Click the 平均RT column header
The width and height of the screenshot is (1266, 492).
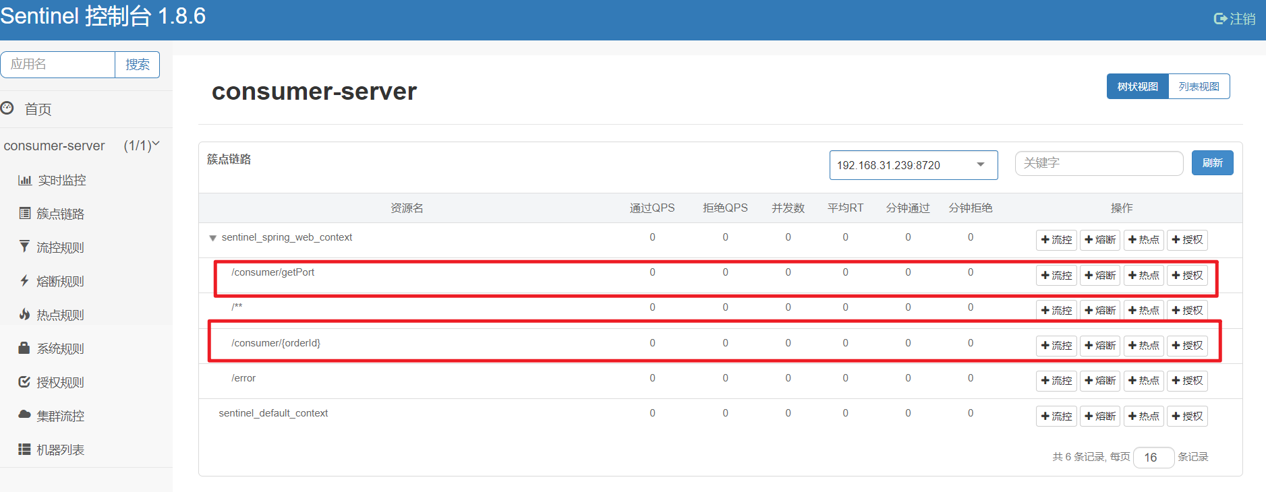[x=845, y=208]
